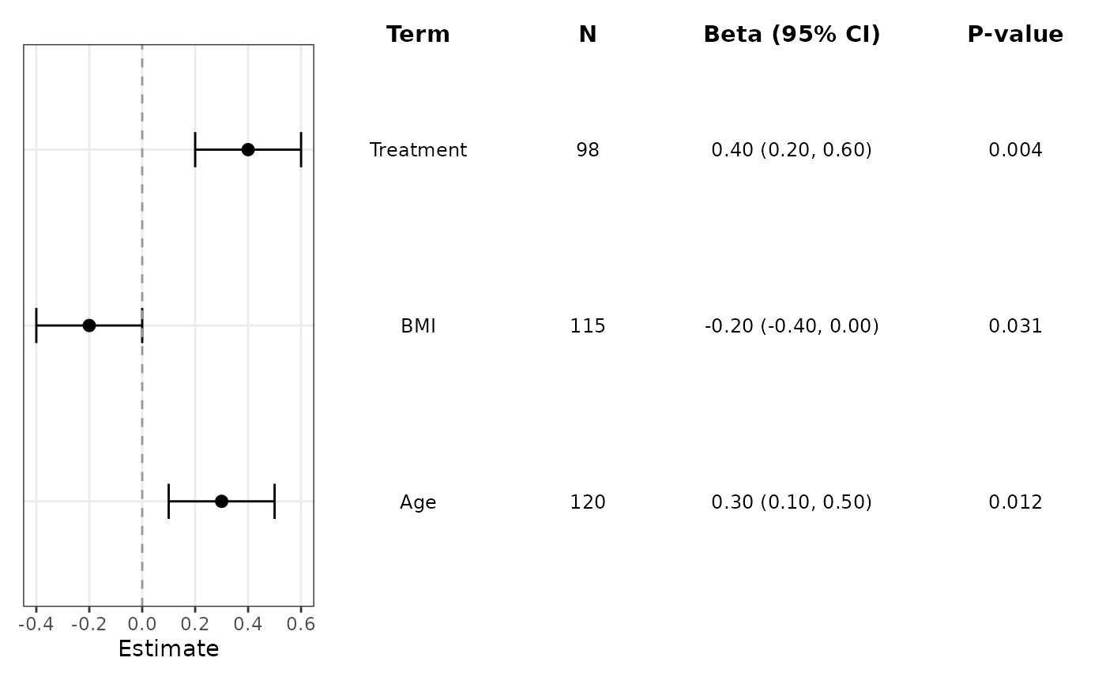Click the 0.0 x-axis tick label

coord(142,624)
